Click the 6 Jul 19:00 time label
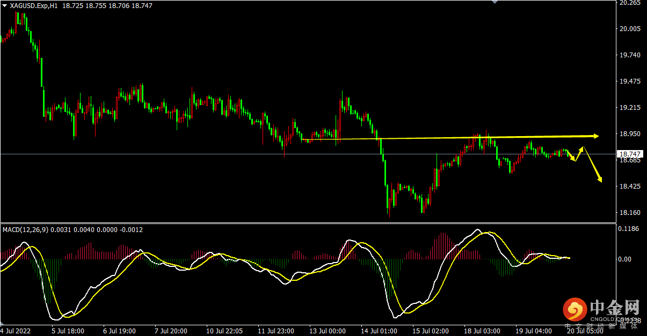Viewport: 647px width, 336px height. (119, 331)
